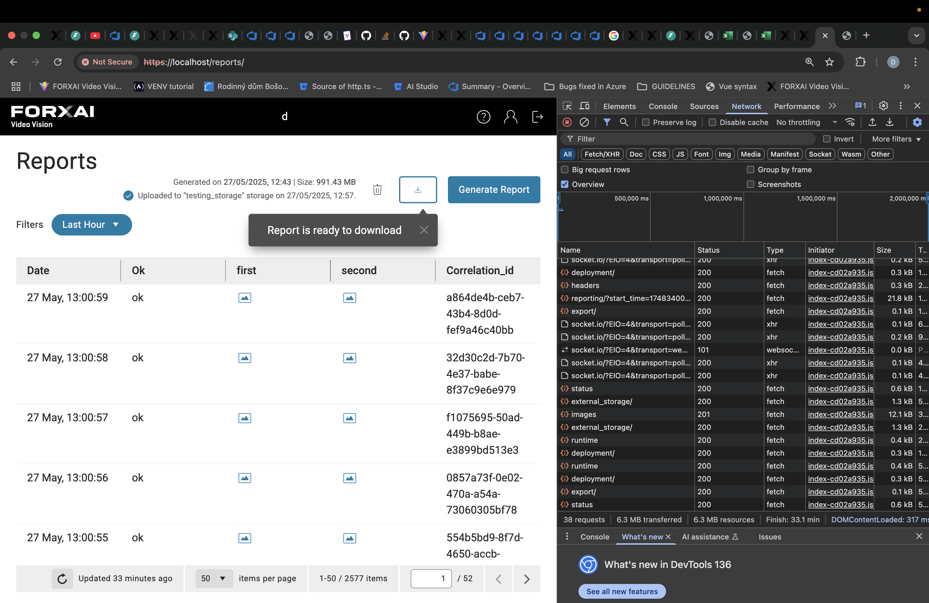929x603 pixels.
Task: Download the report via download icon button
Action: 418,189
